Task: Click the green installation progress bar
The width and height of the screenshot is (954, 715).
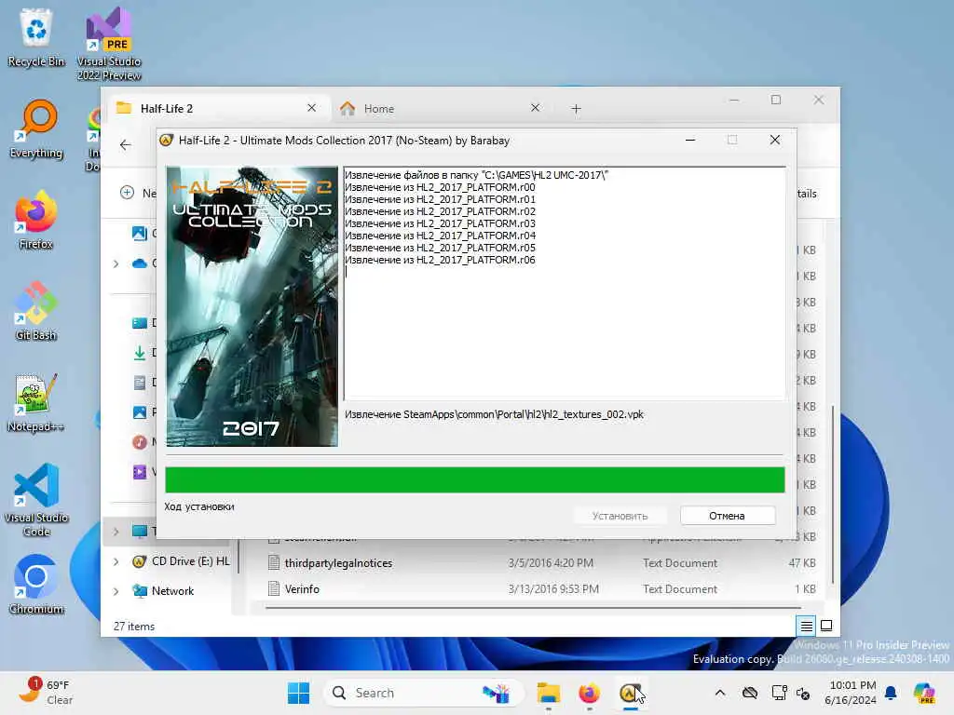Action: tap(474, 479)
